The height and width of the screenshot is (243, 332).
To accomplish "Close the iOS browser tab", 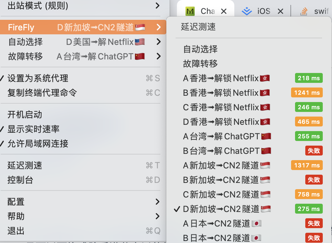I will coord(280,11).
